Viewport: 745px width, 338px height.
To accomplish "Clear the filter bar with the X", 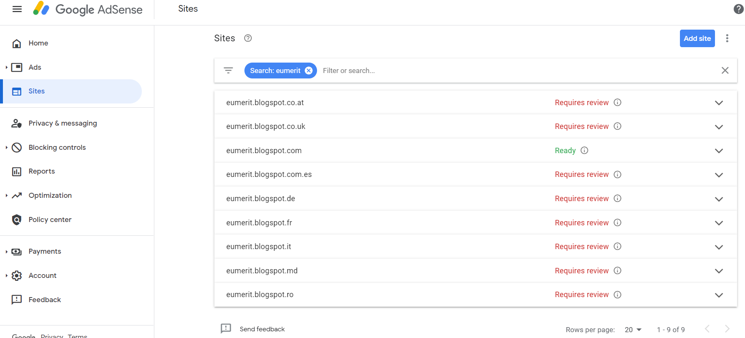I will click(x=725, y=71).
